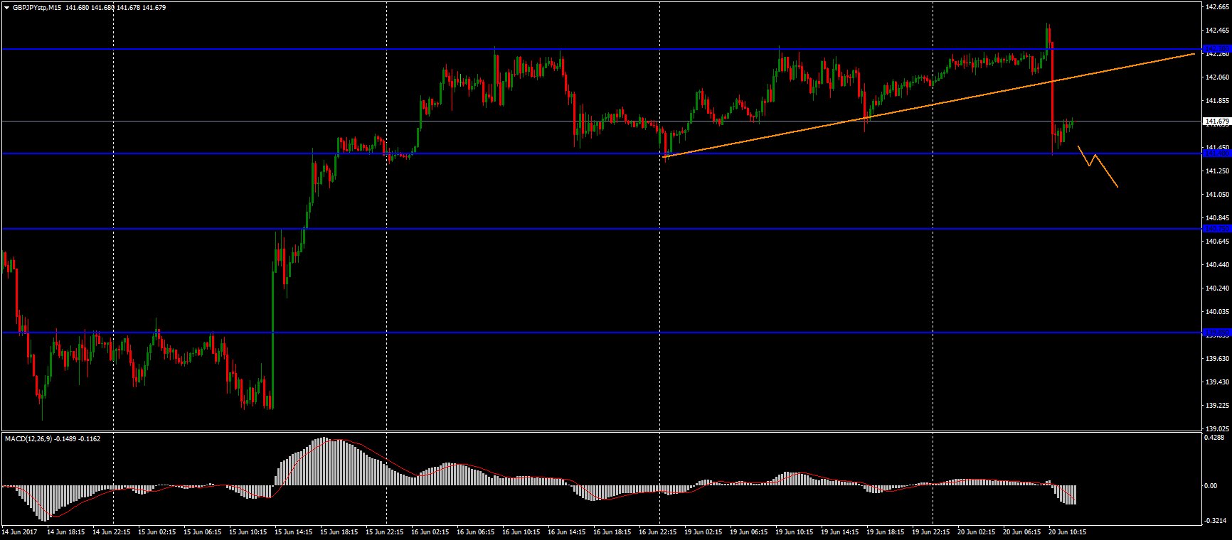Click the 15 Jun 14:15 time label

click(x=294, y=531)
